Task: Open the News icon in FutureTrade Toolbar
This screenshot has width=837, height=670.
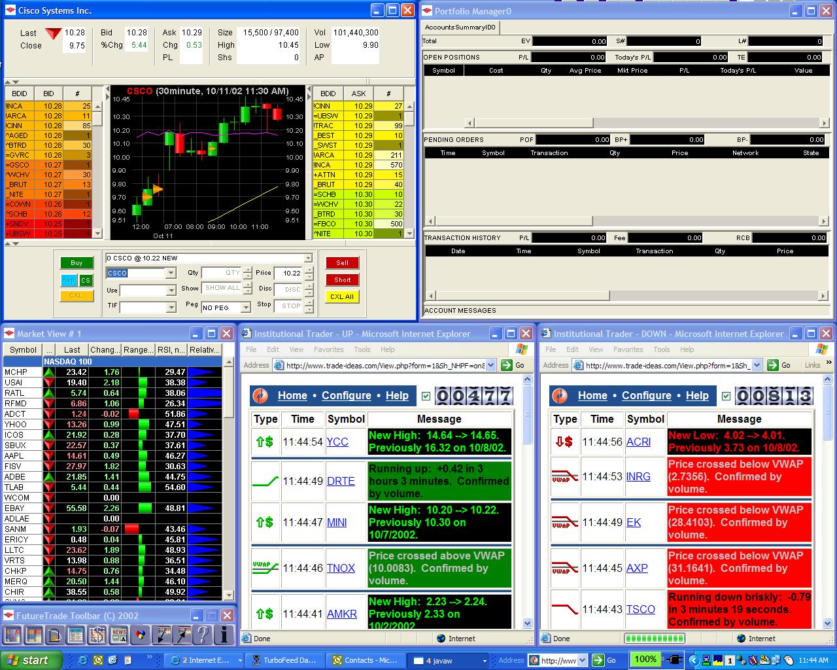Action: (118, 634)
